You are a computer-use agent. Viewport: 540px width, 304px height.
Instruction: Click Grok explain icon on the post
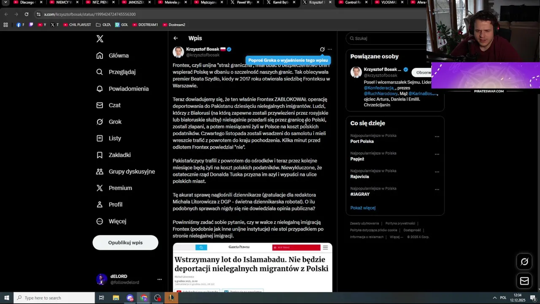322,49
